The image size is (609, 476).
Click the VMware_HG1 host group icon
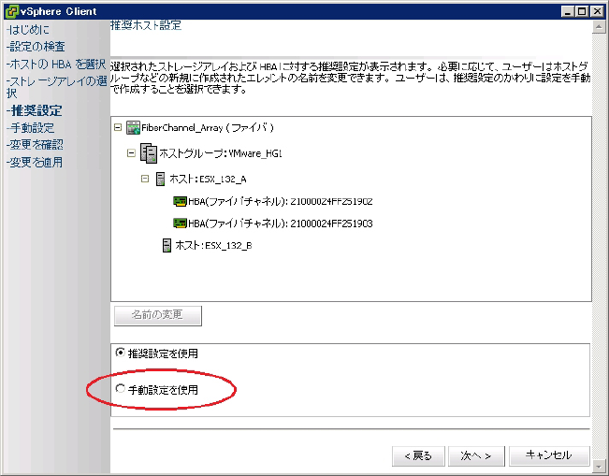point(149,153)
